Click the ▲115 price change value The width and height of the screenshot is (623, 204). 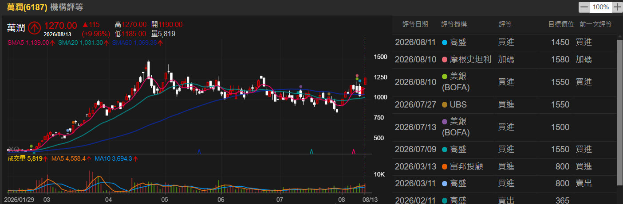(x=91, y=25)
